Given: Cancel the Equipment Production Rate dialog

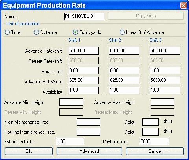Looking at the screenshot, I should click(155, 151).
